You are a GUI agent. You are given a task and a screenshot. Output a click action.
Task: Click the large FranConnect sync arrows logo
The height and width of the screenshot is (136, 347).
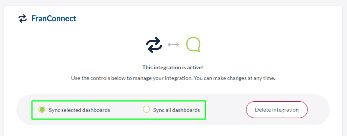(154, 45)
